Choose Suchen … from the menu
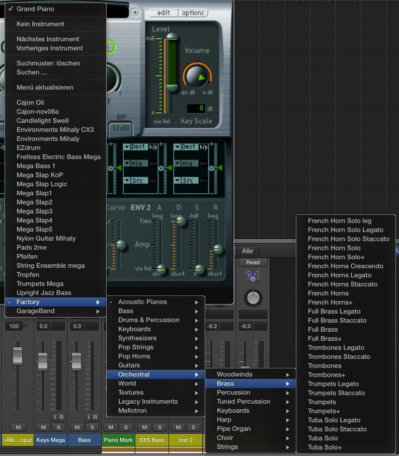The image size is (399, 456). [55, 72]
